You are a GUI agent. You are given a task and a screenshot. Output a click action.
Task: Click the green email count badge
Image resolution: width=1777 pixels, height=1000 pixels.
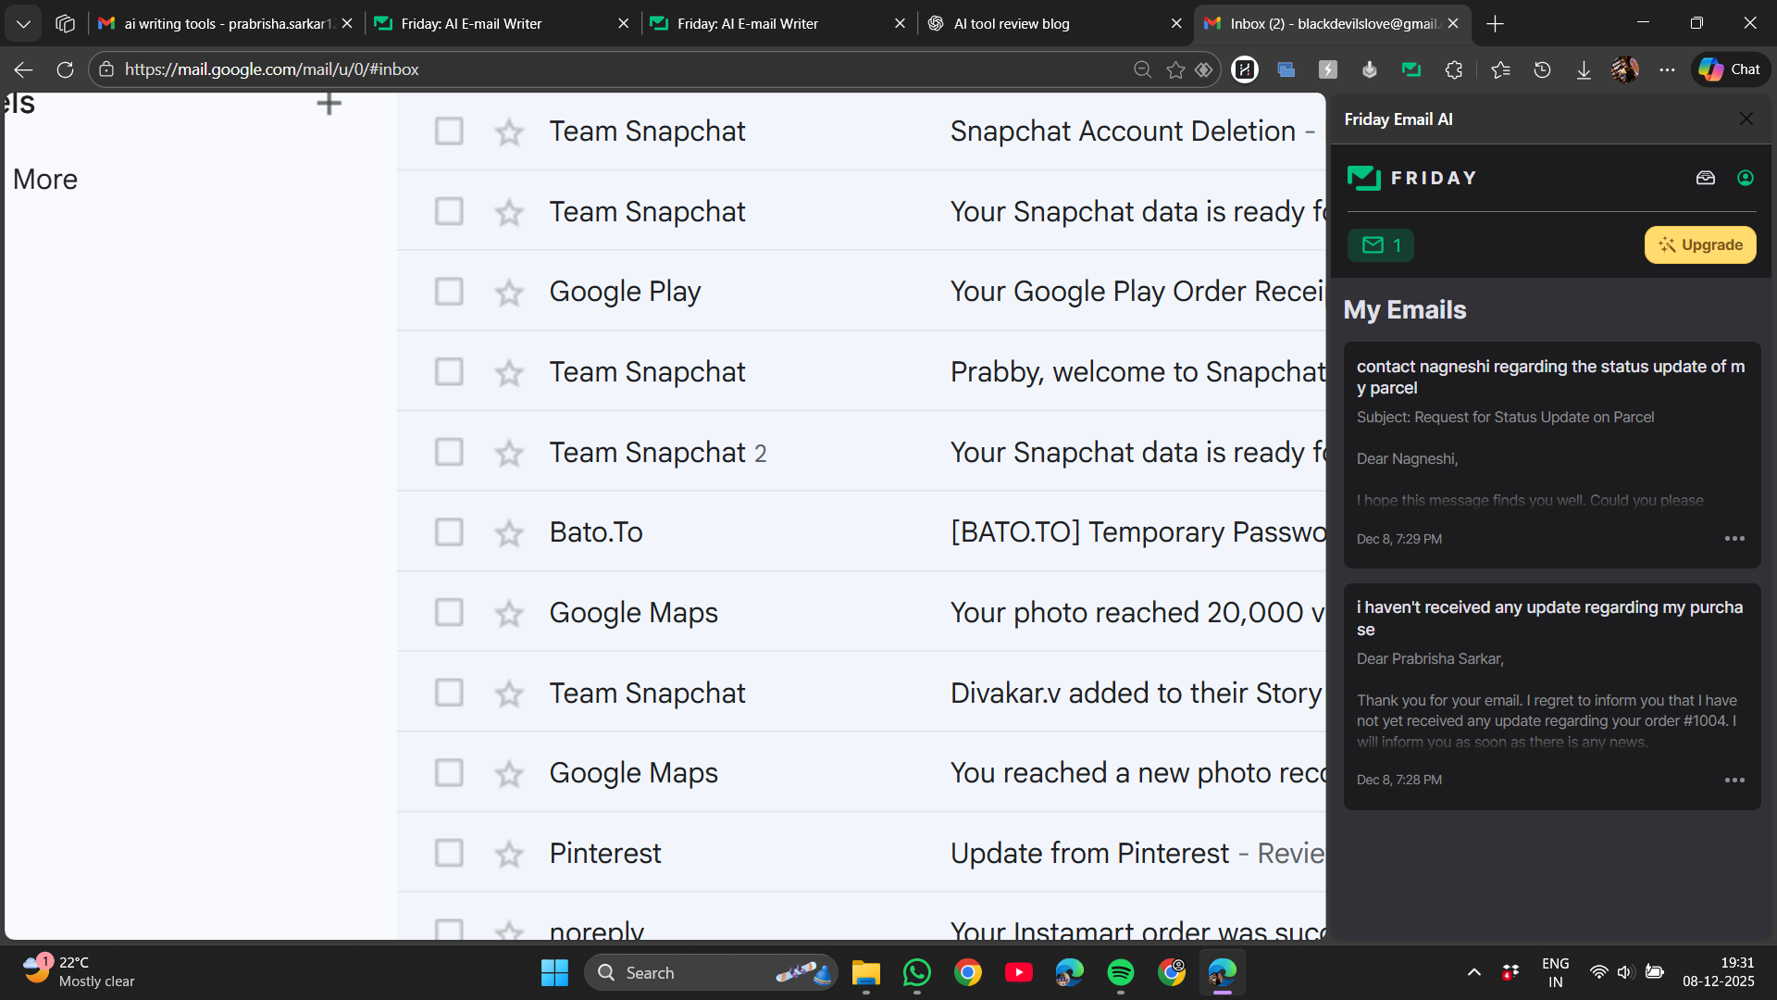1380,245
